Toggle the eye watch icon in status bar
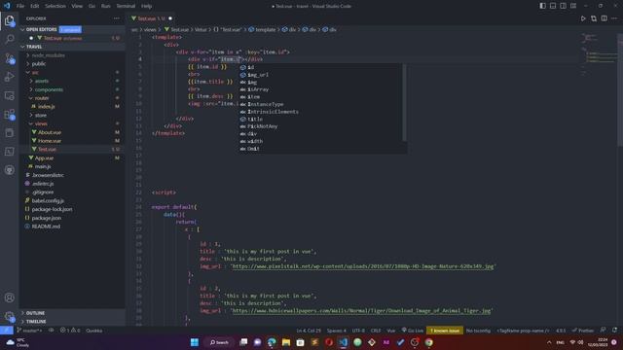This screenshot has width=623, height=350. click(x=52, y=331)
